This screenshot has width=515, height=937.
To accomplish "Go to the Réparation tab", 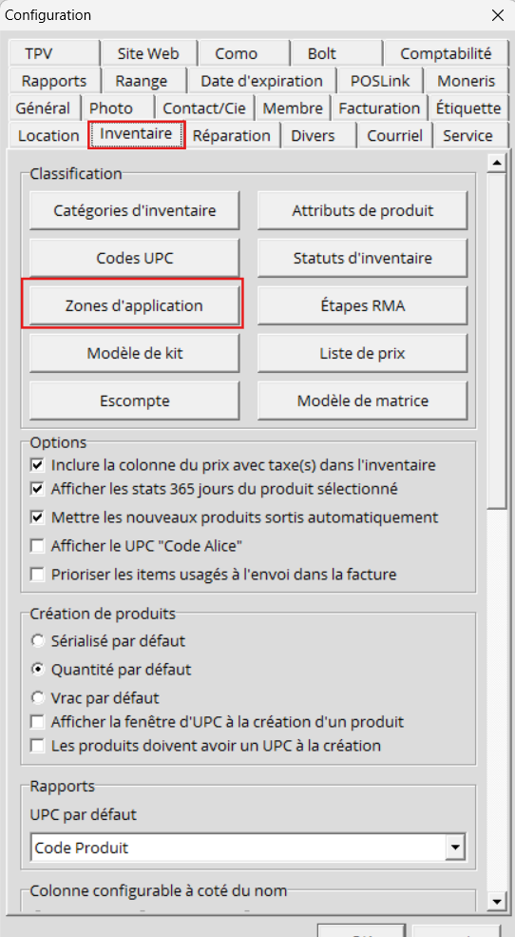I will pos(232,135).
